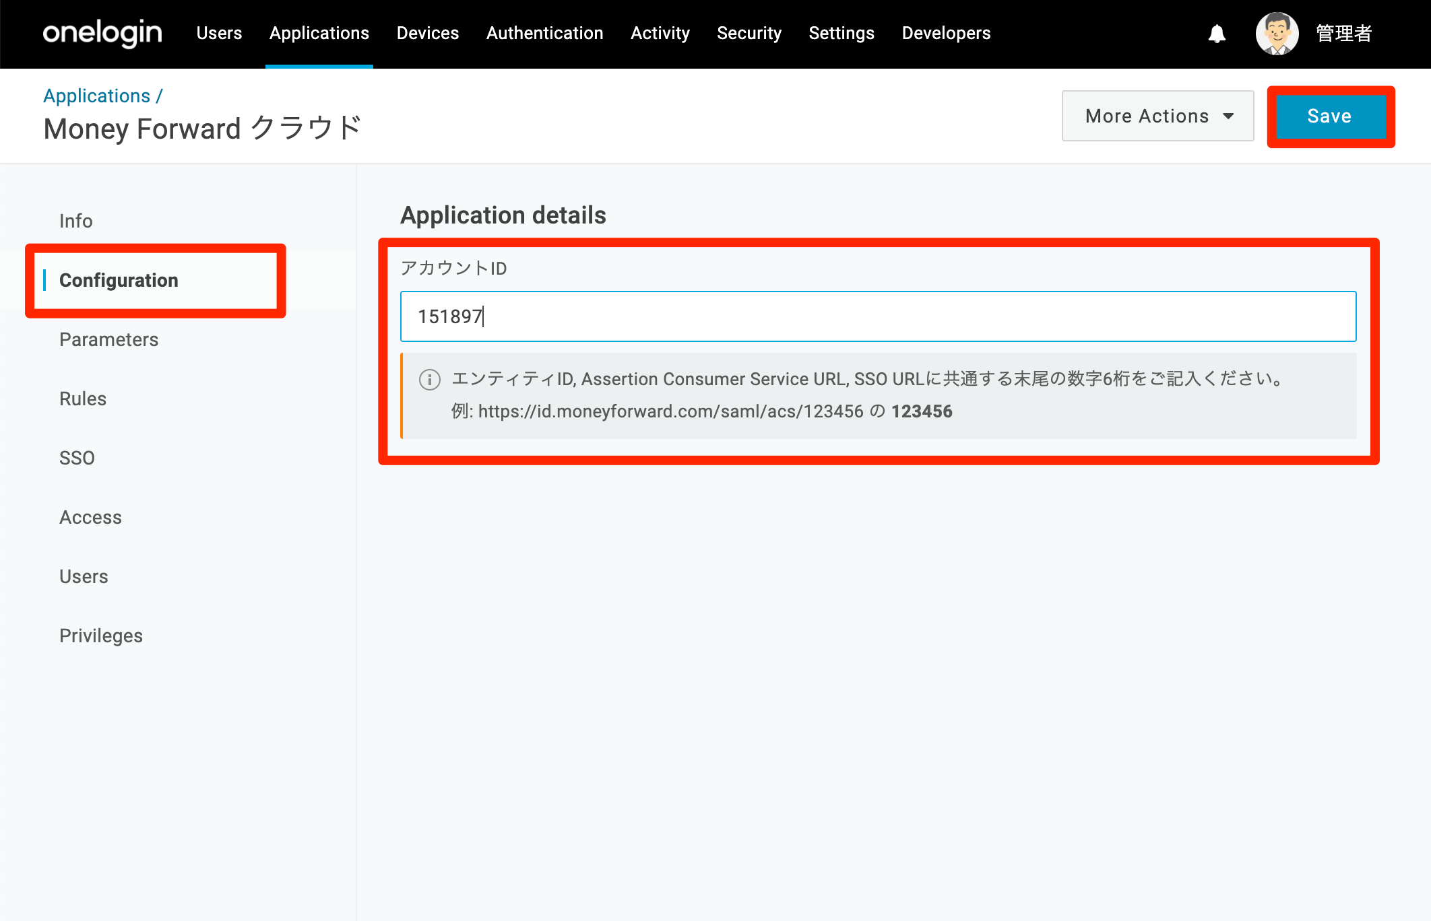Image resolution: width=1431 pixels, height=921 pixels.
Task: Click the アカウントID field label
Action: pos(453,269)
